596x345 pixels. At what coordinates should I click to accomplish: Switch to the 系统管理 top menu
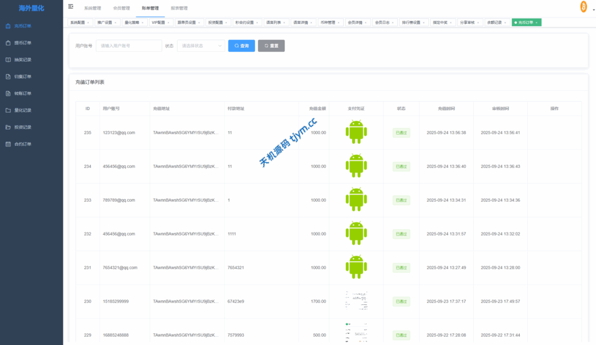[93, 8]
